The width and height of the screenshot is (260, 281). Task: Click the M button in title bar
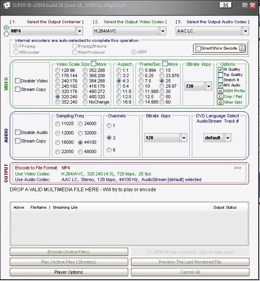[x=226, y=5]
